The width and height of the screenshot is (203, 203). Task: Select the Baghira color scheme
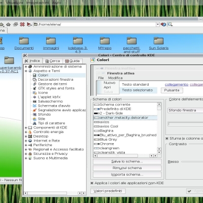(125, 131)
